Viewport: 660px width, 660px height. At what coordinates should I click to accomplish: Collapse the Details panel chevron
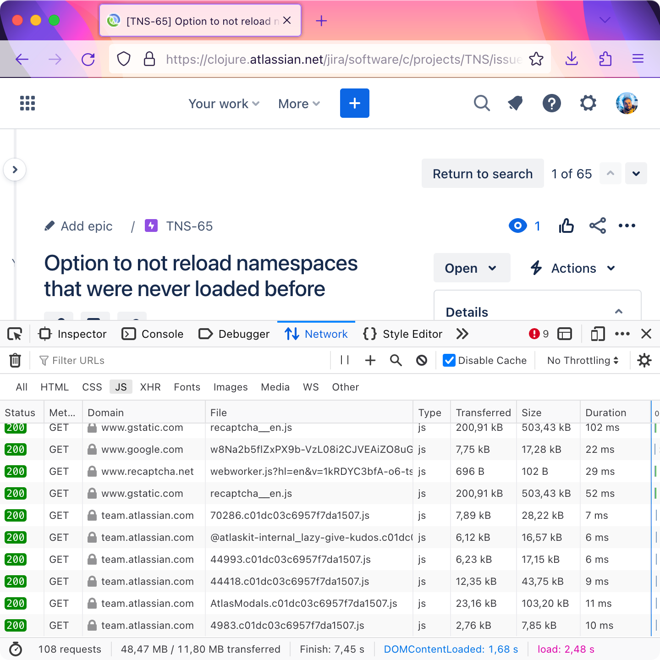click(618, 312)
